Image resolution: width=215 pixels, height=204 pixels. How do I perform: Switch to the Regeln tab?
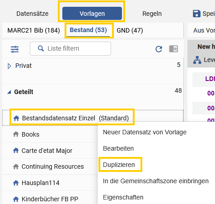click(152, 14)
